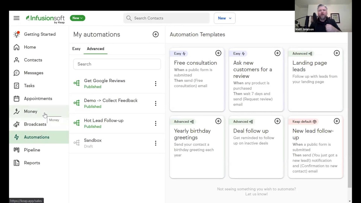Viewport: 361px width, 203px height.
Task: Click the Home house icon
Action: coord(16,47)
